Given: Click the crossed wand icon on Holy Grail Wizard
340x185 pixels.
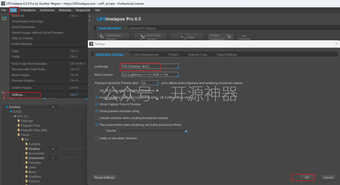Looking at the screenshot, I should (143, 37).
